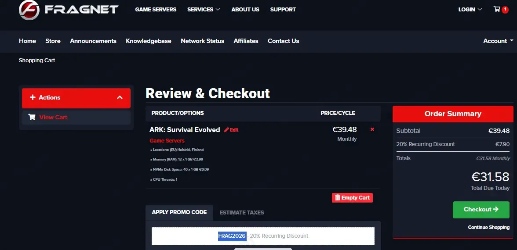
Task: Open the Knowledgebase
Action: coord(149,41)
